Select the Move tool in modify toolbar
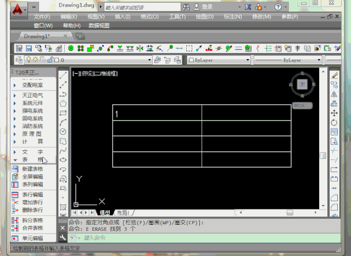 334,113
